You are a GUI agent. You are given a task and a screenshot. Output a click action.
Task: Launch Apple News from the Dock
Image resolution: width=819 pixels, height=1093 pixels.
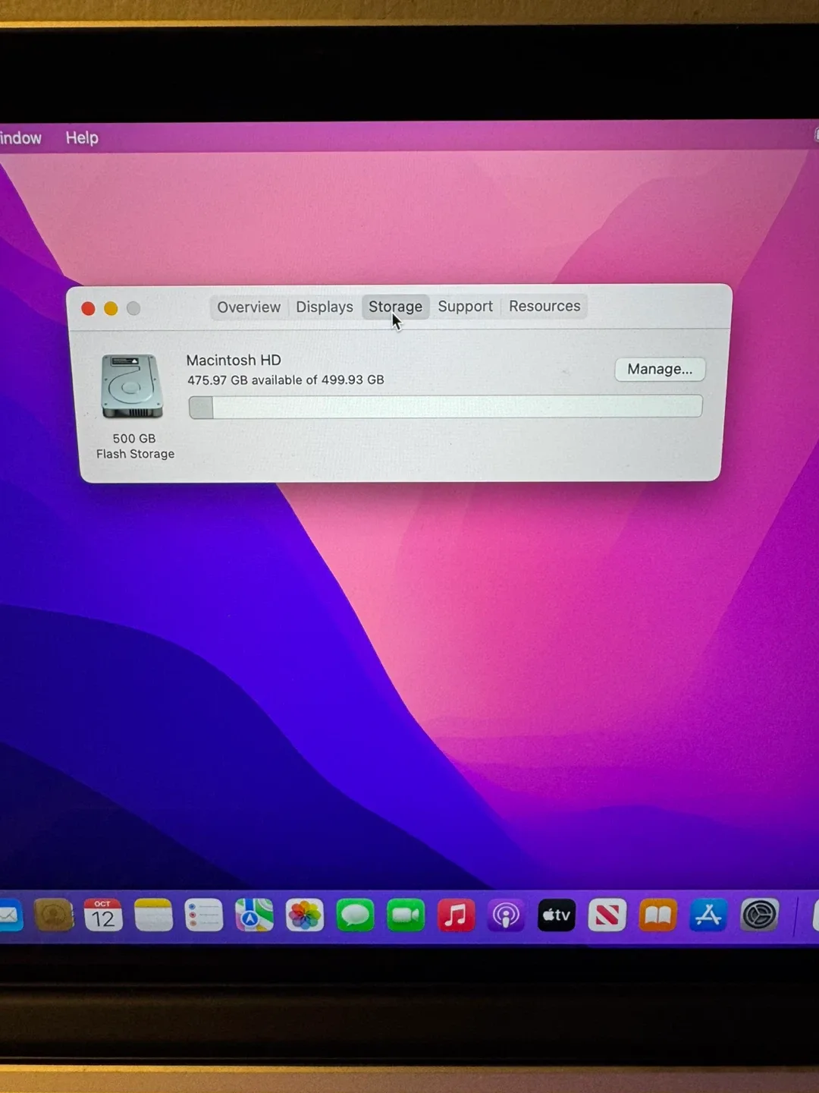pos(607,915)
